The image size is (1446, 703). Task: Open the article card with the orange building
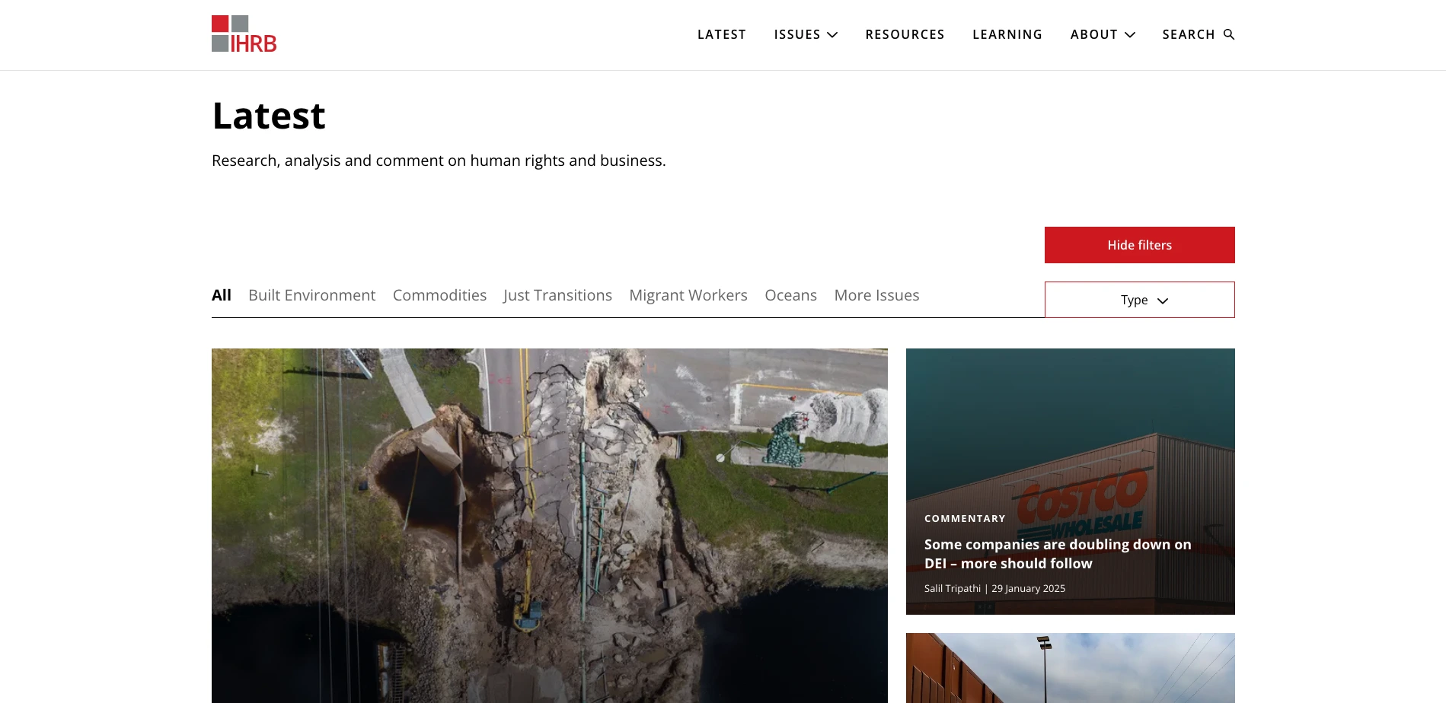[1071, 668]
